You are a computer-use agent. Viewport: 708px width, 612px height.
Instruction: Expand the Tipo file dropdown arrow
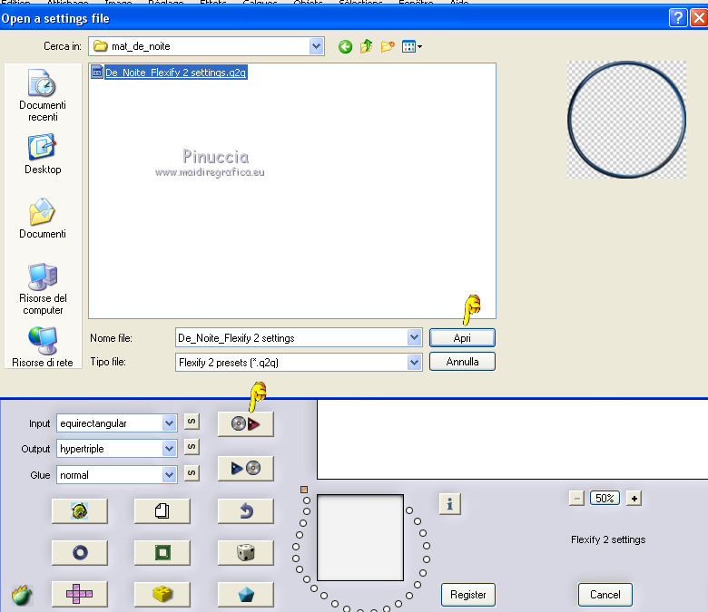coord(414,362)
